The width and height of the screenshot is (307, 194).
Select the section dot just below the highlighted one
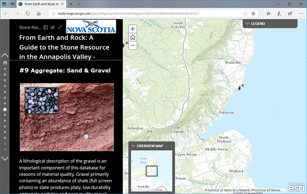5,115
